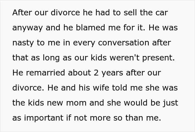Click the word "conversation" in the paragraph
The width and height of the screenshot is (195, 132).
point(124,43)
